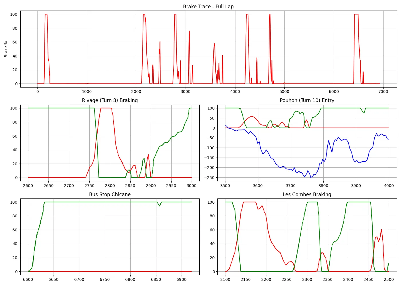Click the "Bus Stop Chicane" subplot title
Image resolution: width=401 pixels, height=286 pixels.
[110, 194]
